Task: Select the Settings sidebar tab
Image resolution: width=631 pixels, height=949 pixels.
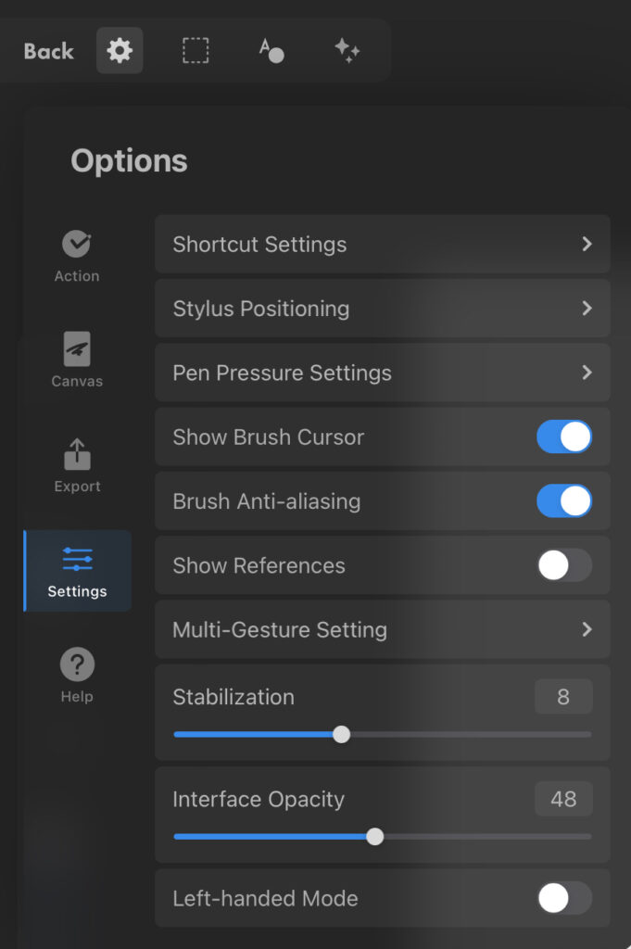Action: pyautogui.click(x=77, y=571)
